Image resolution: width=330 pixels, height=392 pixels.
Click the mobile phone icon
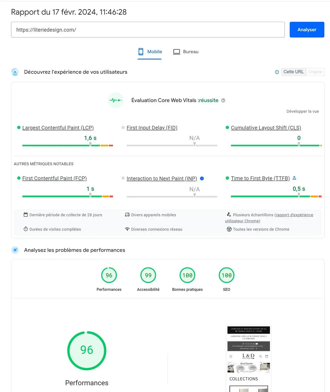141,52
